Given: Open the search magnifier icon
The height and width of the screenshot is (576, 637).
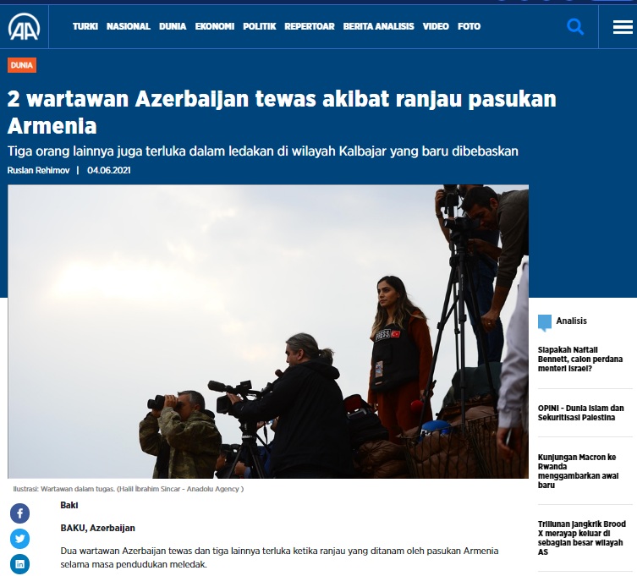Looking at the screenshot, I should [x=575, y=27].
